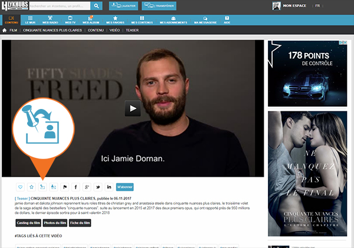This screenshot has height=248, width=354.
Task: Click the M'abonner subscribe button
Action: tap(125, 187)
